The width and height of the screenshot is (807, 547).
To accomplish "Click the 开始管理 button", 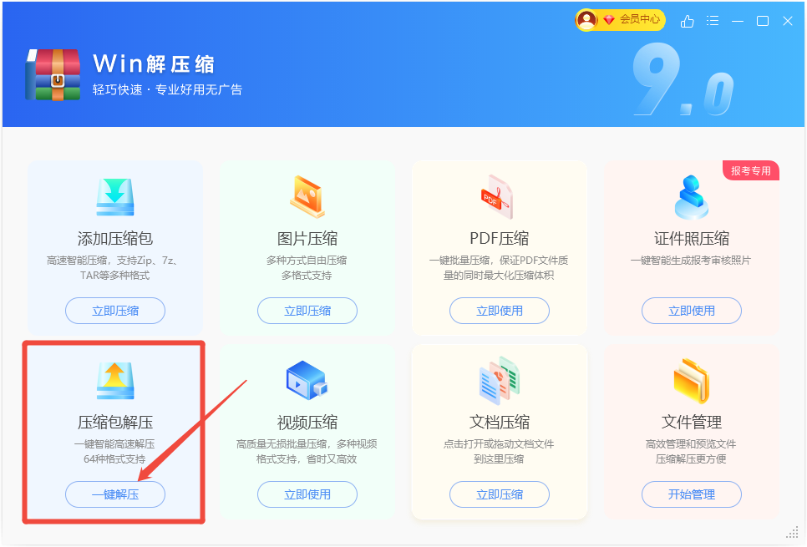I will pyautogui.click(x=691, y=494).
